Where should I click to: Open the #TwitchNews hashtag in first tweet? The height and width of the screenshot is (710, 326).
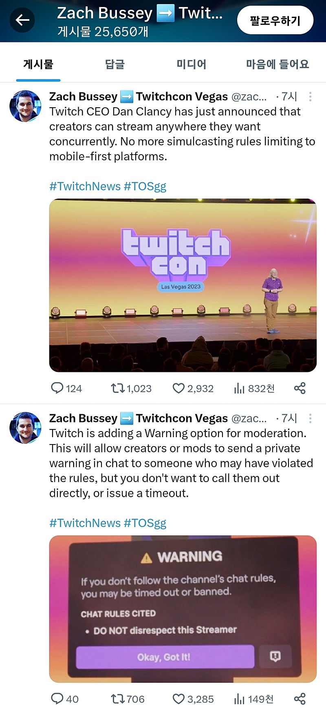[x=85, y=186]
